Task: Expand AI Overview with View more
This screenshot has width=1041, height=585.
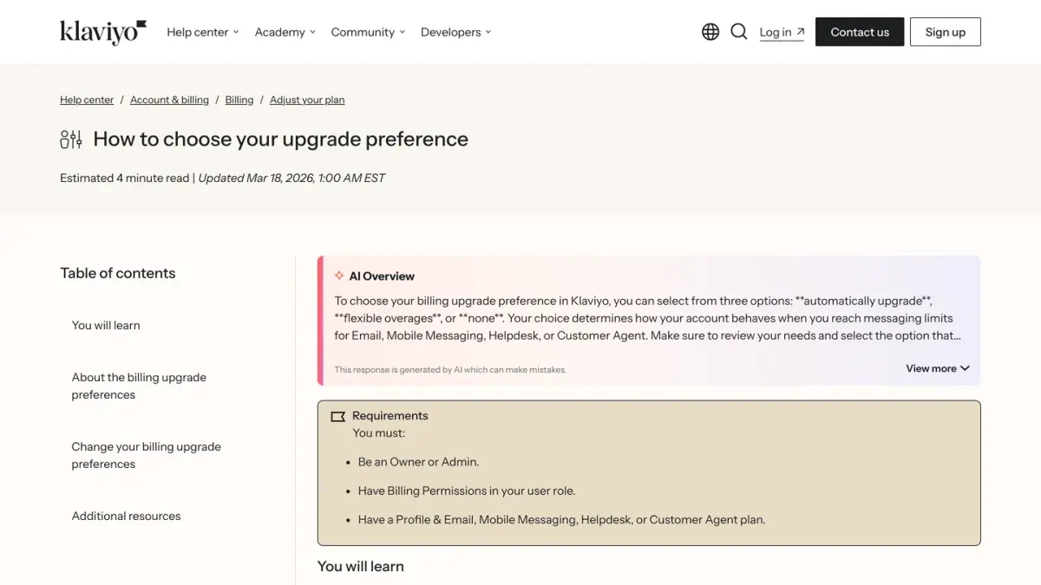Action: (x=938, y=368)
